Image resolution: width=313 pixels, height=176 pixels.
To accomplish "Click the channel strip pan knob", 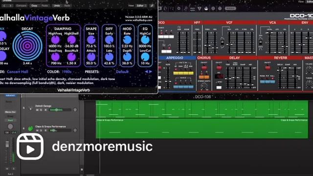I will pyautogui.click(x=10, y=126).
